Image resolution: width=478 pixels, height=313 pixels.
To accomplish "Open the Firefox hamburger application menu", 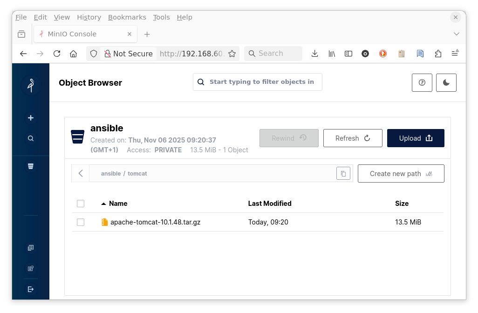I will pyautogui.click(x=455, y=54).
